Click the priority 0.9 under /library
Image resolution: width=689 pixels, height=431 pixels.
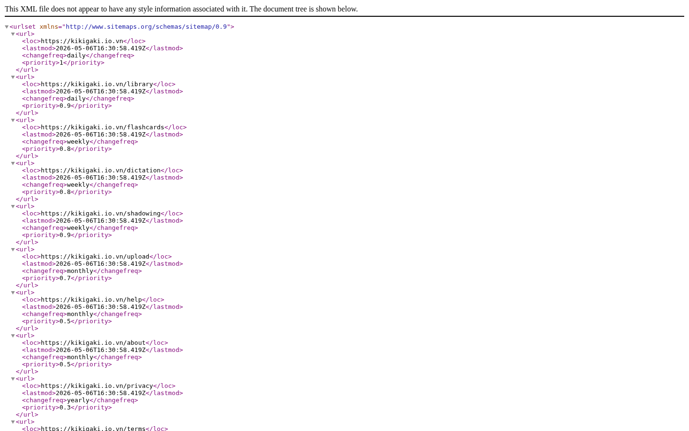[65, 106]
